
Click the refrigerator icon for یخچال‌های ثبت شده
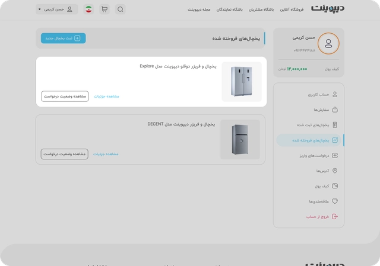tap(335, 125)
